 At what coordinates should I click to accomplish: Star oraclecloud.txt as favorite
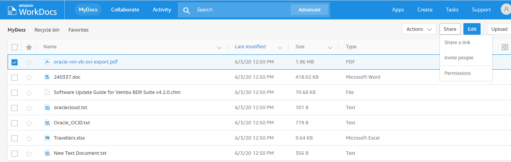[x=29, y=108]
